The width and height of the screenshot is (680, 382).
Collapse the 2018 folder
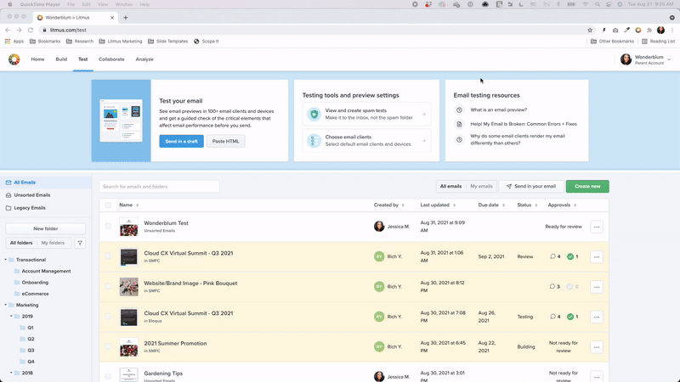click(11, 373)
